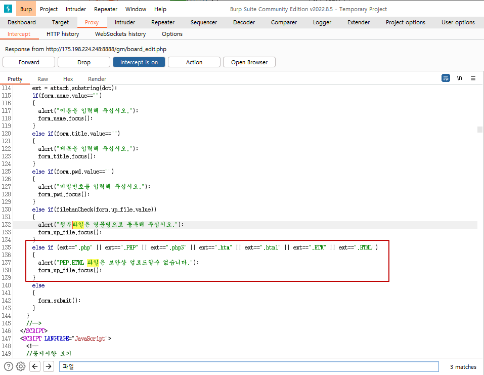Screen dimensions: 484x375
Task: Click the search input field containing 파일
Action: pyautogui.click(x=249, y=367)
